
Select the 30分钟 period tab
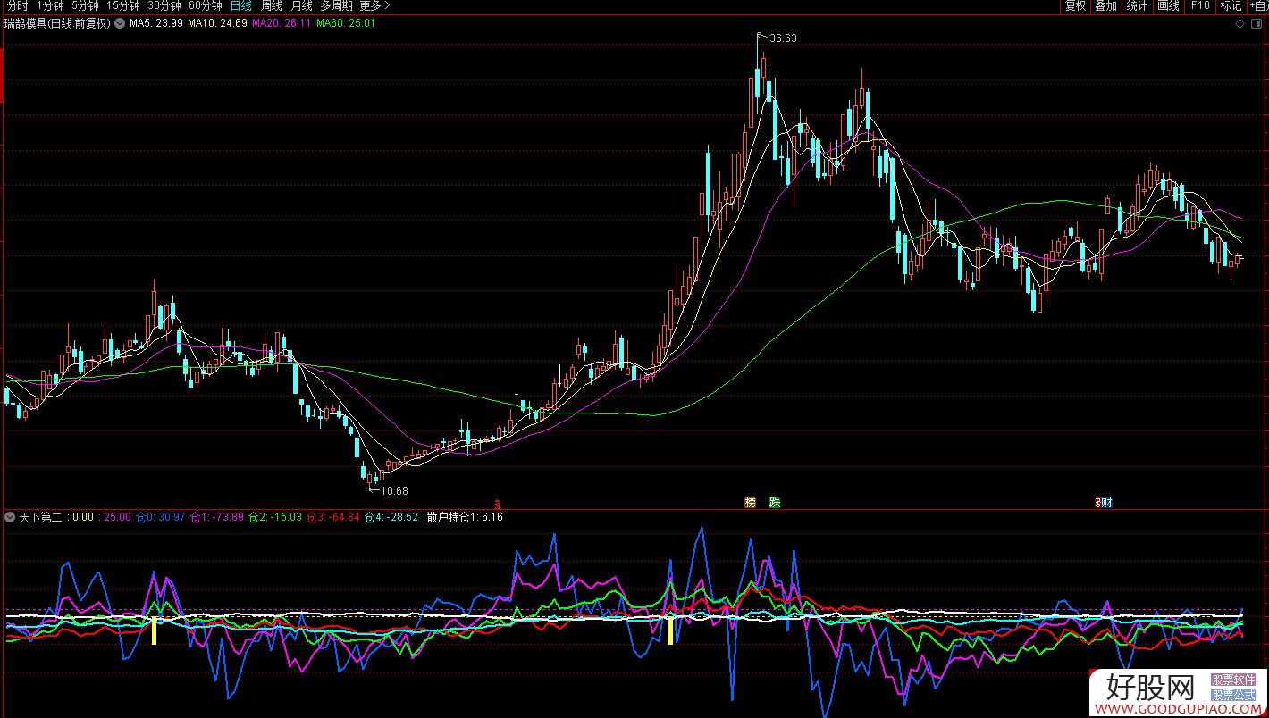(x=164, y=5)
